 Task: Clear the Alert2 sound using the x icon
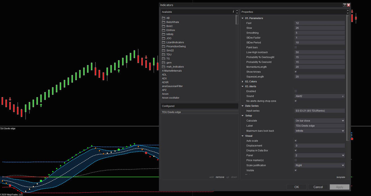343,96
